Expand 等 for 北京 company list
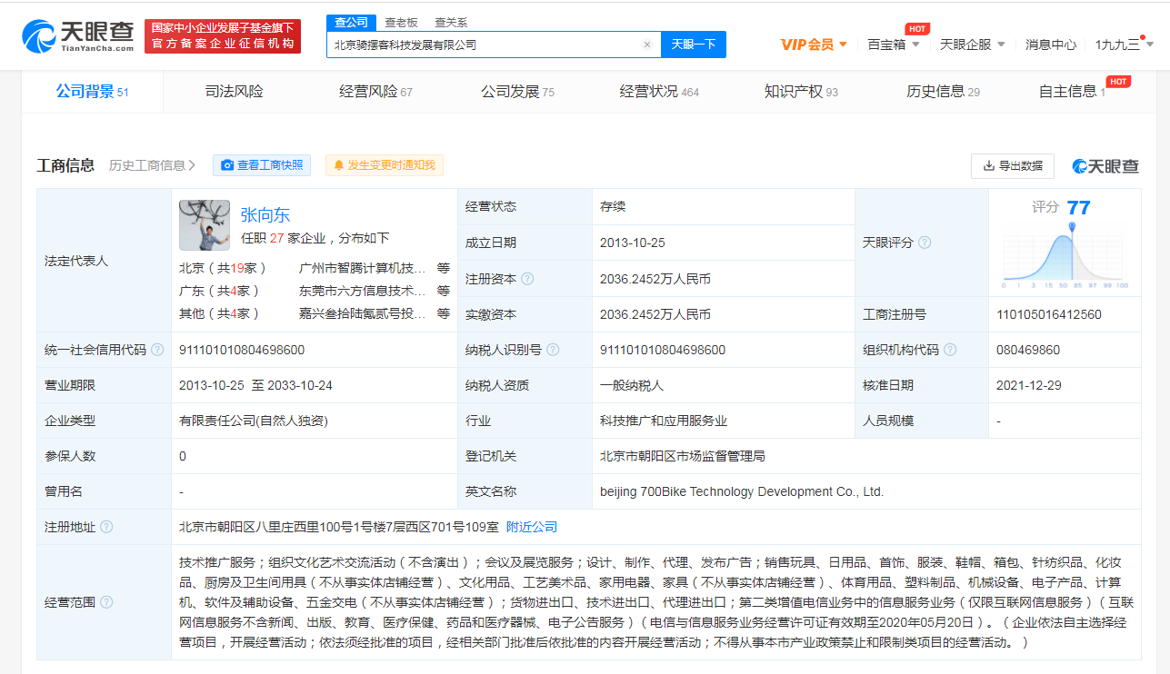The height and width of the screenshot is (674, 1170). coord(443,268)
